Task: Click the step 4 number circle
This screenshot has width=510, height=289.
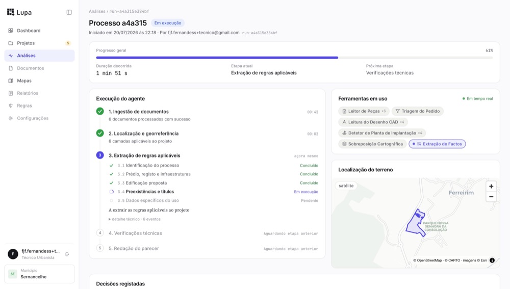Action: (x=100, y=233)
